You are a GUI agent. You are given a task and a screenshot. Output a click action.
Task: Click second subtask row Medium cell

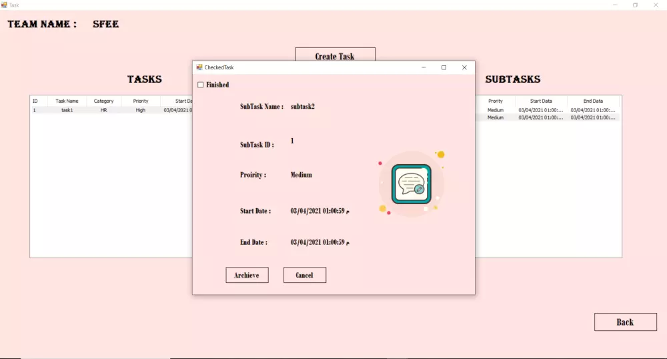(496, 118)
